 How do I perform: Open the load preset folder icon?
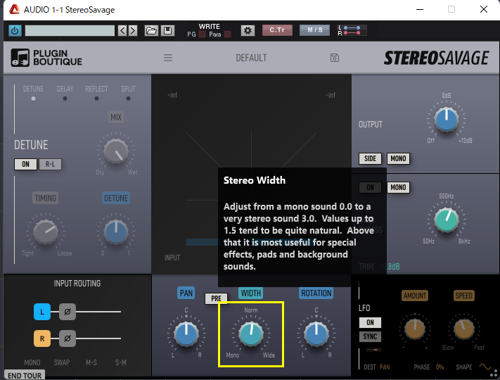pyautogui.click(x=151, y=31)
